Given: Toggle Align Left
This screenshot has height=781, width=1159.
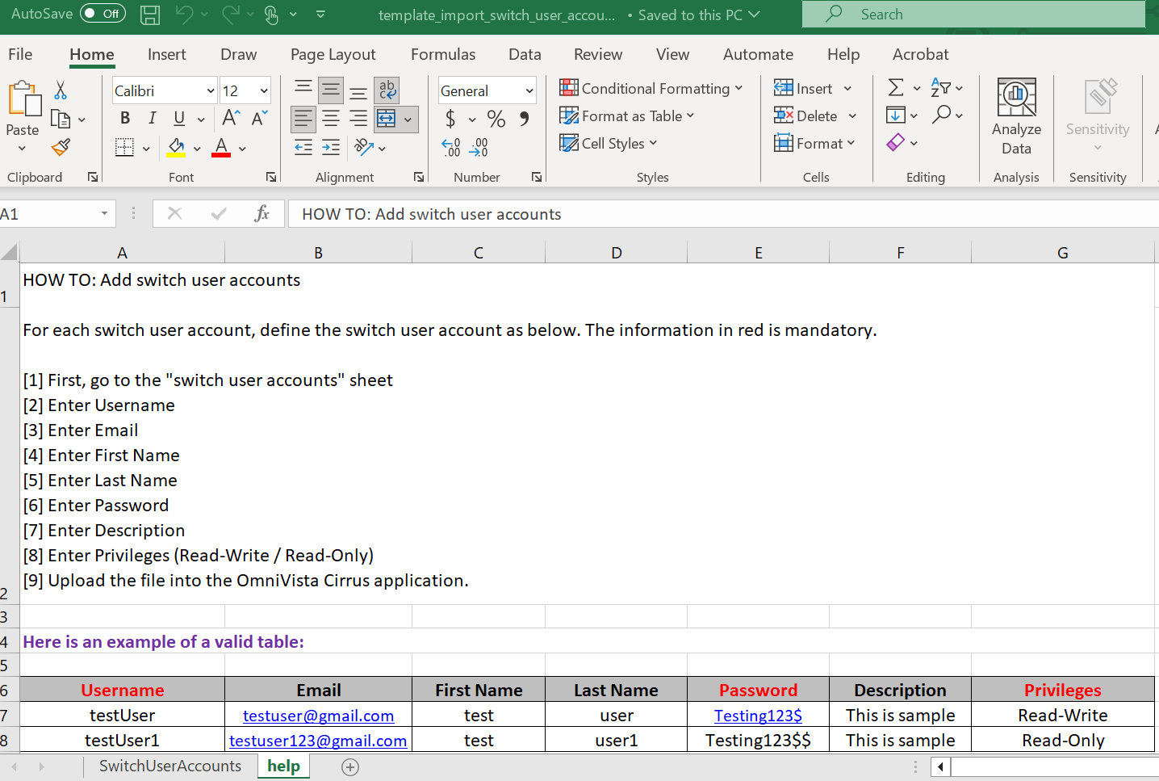Looking at the screenshot, I should [x=303, y=119].
